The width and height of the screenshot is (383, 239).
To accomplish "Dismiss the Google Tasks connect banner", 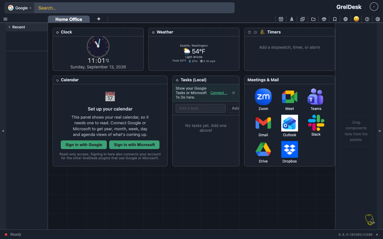I will [x=233, y=93].
